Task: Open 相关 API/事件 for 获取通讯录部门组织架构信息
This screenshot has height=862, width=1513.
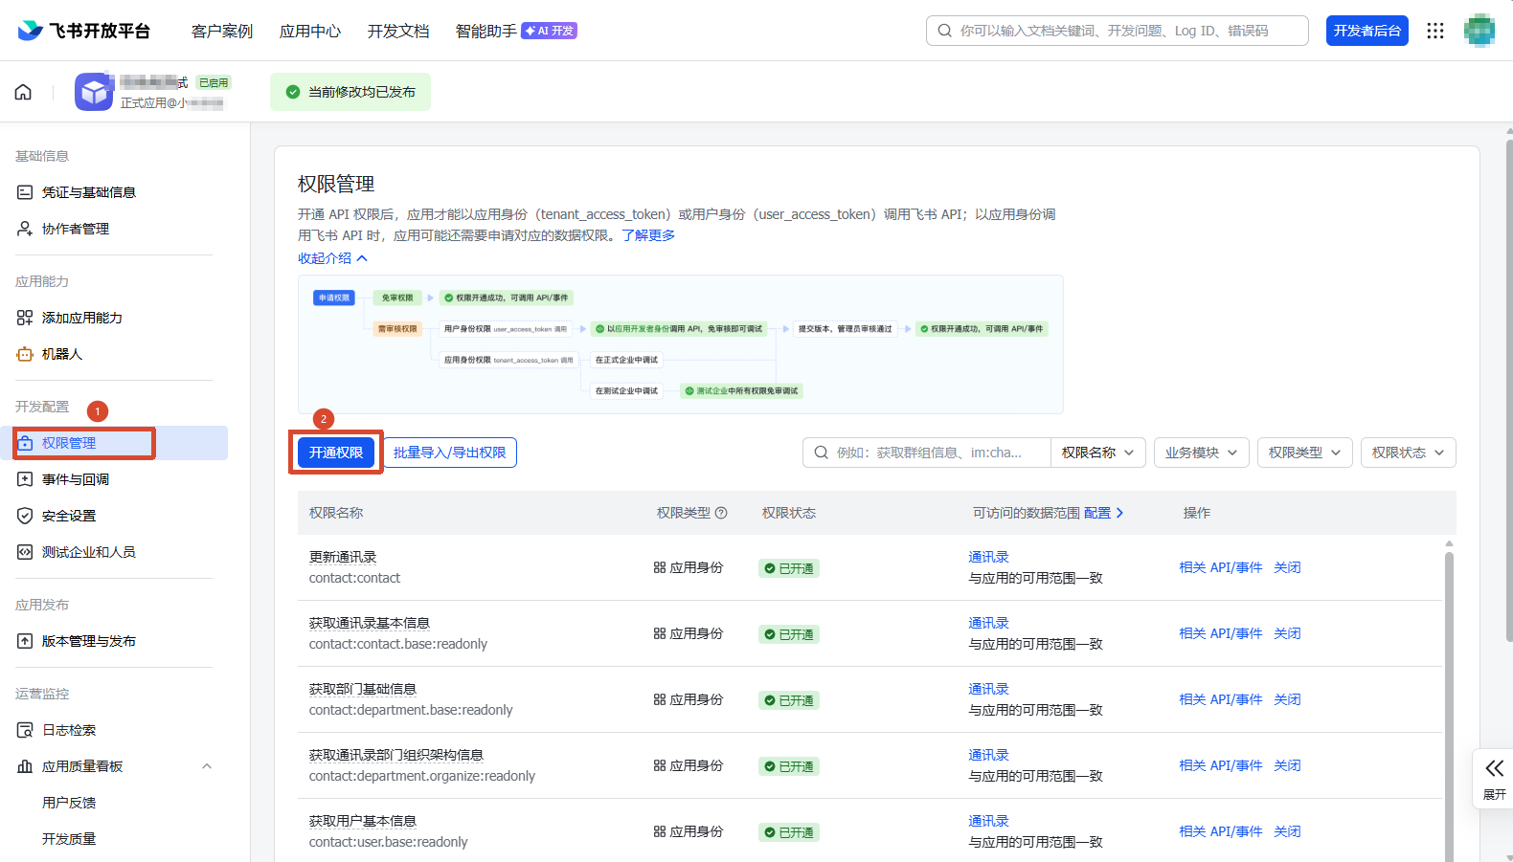Action: (x=1221, y=765)
